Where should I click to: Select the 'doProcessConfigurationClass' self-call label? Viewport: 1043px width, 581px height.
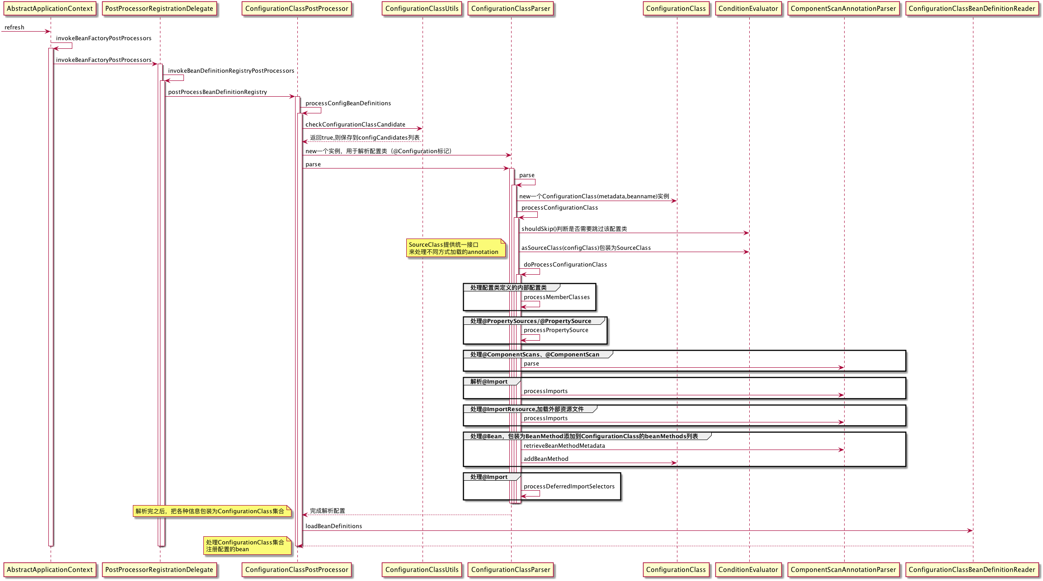tap(565, 265)
